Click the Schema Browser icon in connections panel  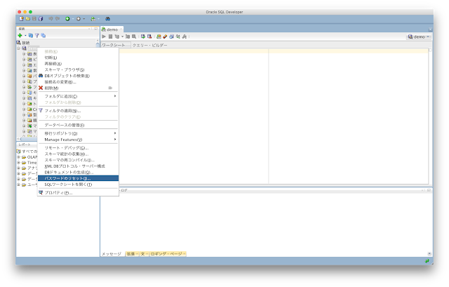pyautogui.click(x=43, y=36)
